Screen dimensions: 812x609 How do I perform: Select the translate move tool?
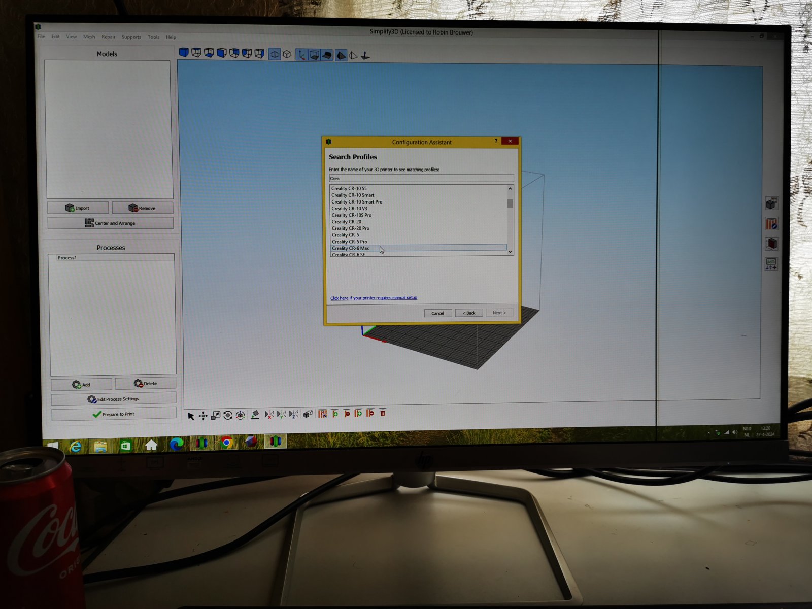pos(203,416)
